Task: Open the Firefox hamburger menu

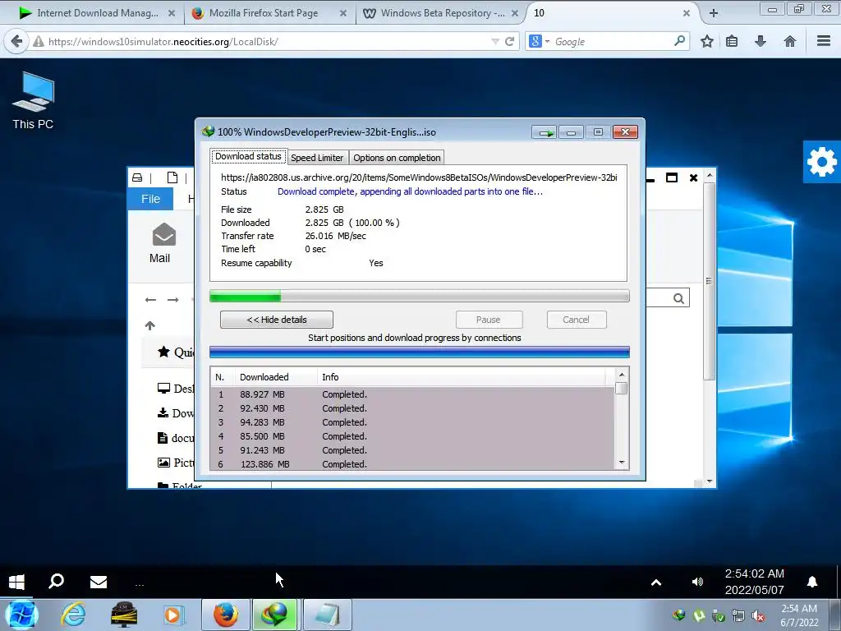Action: coord(824,41)
